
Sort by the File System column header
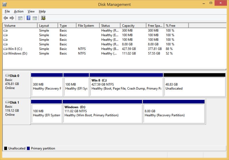88,25
